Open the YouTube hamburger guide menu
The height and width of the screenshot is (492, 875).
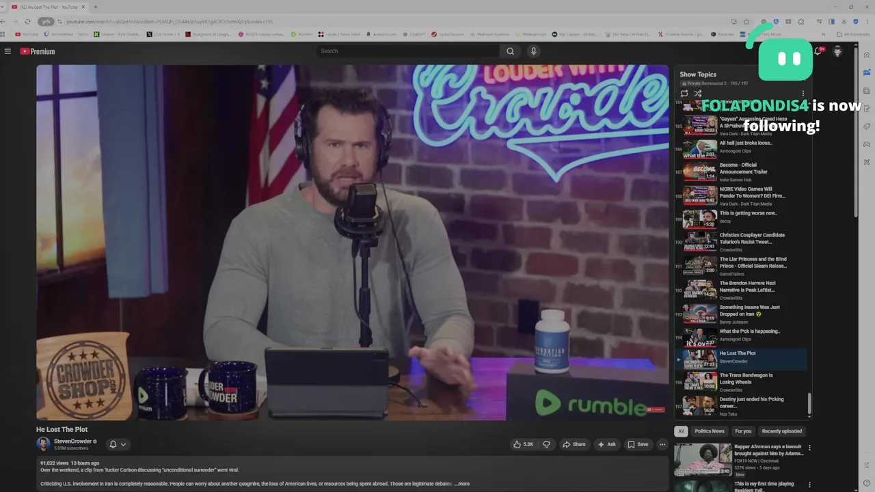point(8,51)
